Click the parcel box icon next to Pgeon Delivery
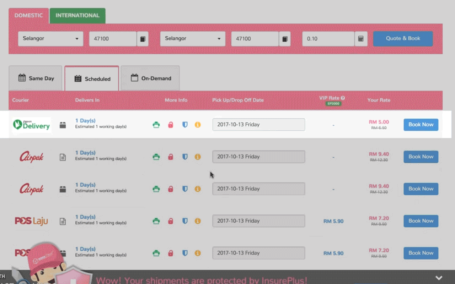 tap(63, 125)
